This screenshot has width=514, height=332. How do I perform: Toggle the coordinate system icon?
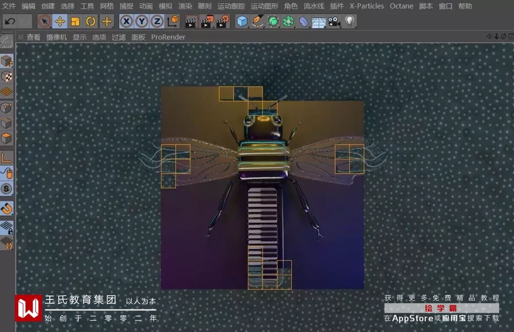[x=173, y=22]
